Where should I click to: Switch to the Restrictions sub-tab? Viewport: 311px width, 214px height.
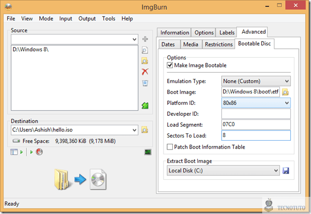pyautogui.click(x=219, y=44)
